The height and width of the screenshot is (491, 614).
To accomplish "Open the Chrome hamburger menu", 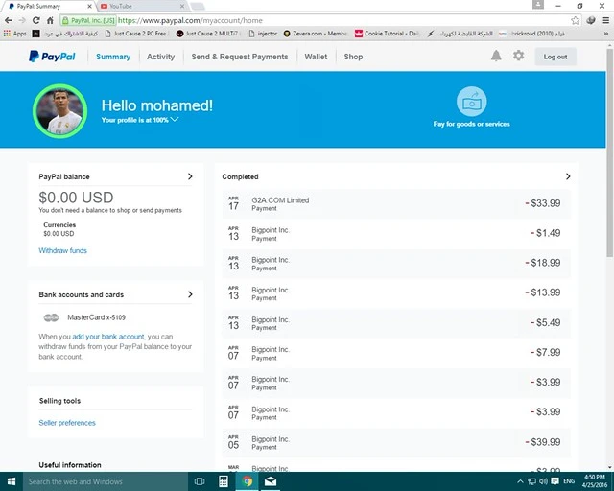I will pyautogui.click(x=605, y=20).
